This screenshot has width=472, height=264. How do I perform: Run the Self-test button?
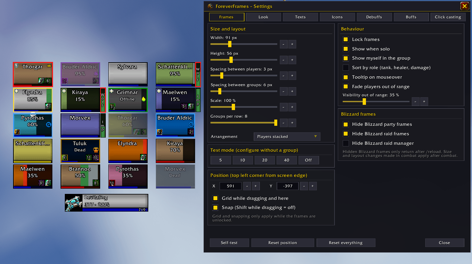coord(229,243)
